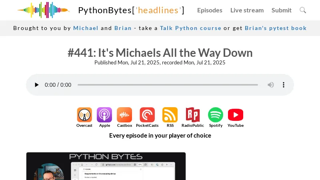
Task: Open the RadioPublic icon
Action: [193, 115]
